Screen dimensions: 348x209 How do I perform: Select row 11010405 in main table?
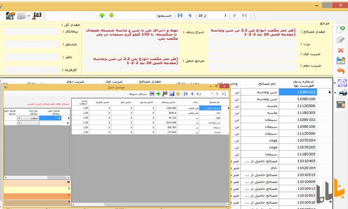coord(298,161)
